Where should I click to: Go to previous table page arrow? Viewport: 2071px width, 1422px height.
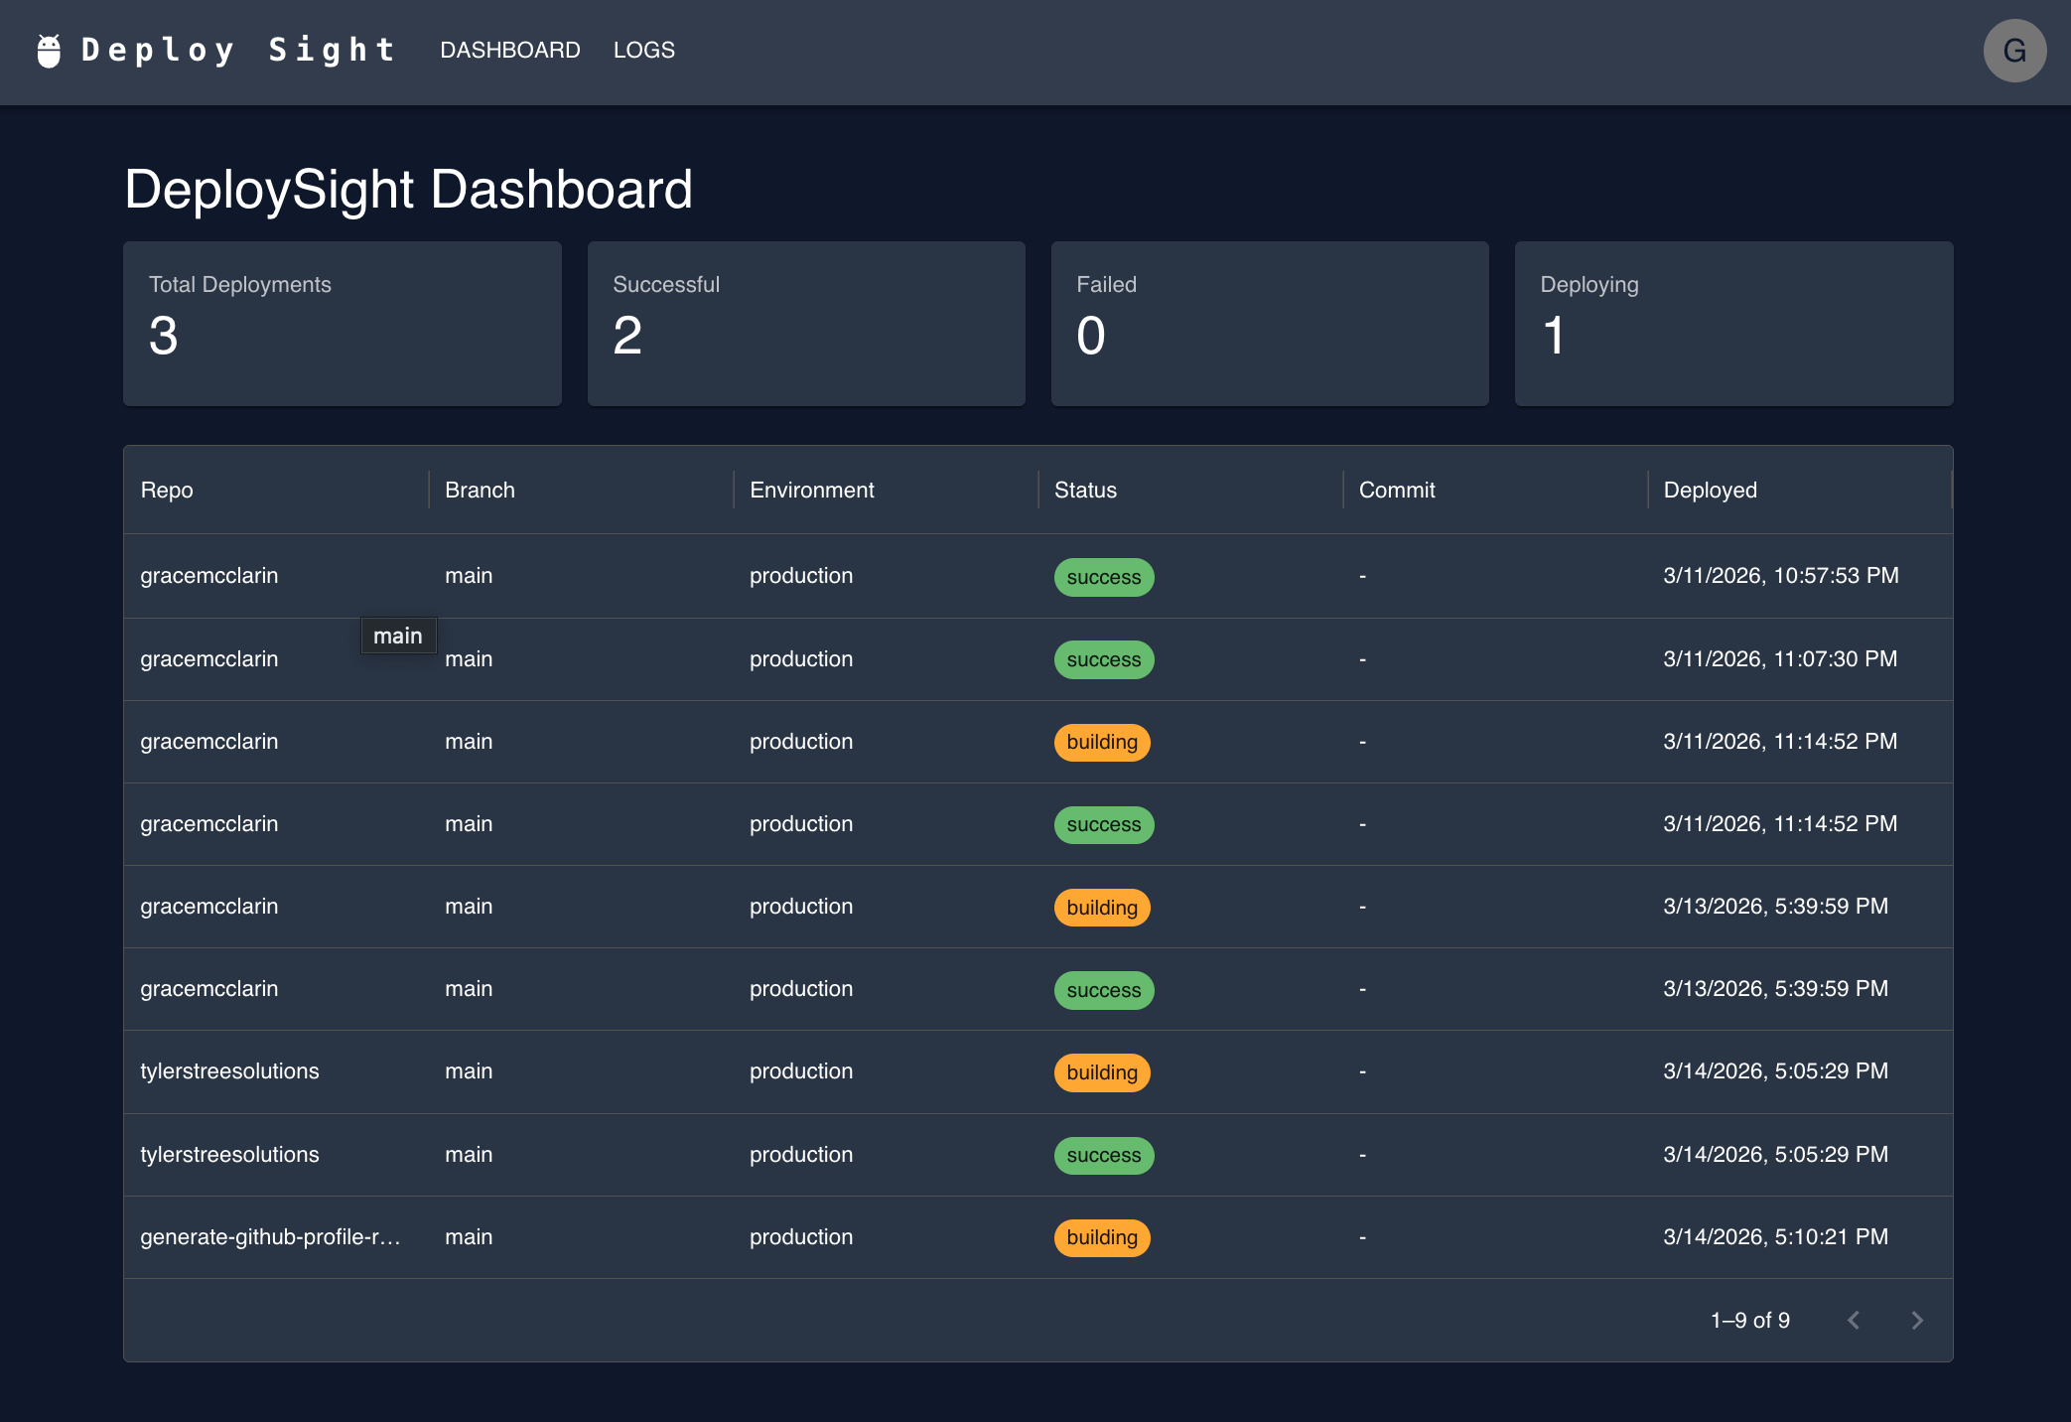[1853, 1320]
